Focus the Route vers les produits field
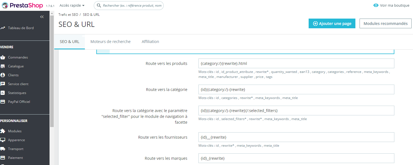The height and width of the screenshot is (165, 413). (x=296, y=64)
